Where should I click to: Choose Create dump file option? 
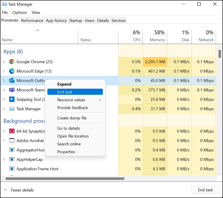(x=75, y=118)
